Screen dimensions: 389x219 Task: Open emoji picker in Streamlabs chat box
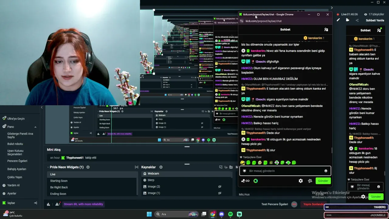tap(378, 187)
